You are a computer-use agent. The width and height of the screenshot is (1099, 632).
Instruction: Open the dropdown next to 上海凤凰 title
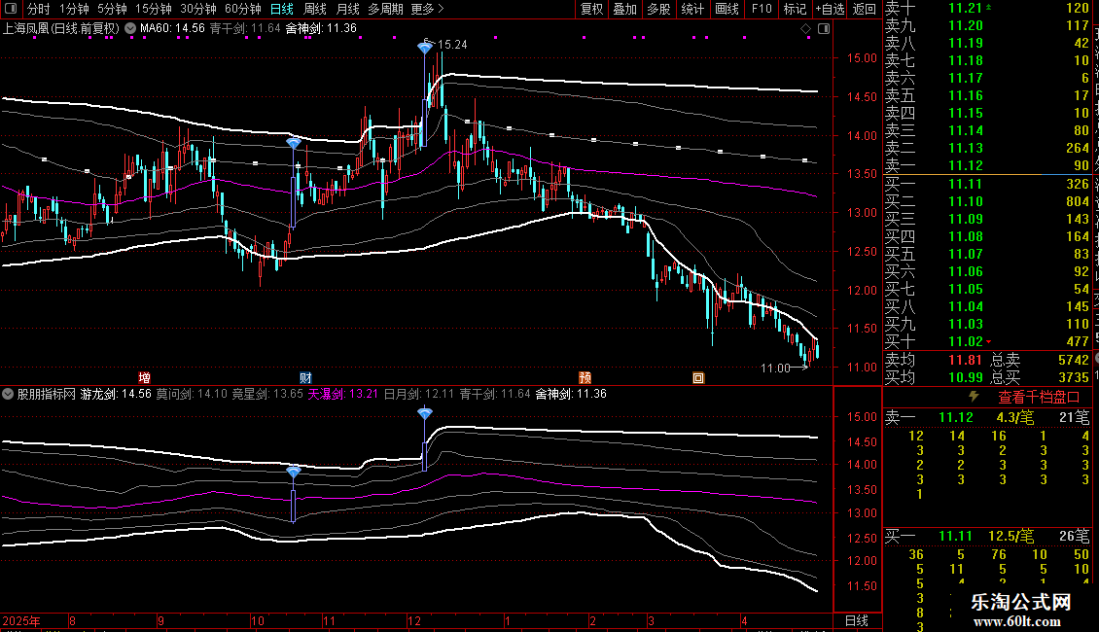tap(130, 29)
